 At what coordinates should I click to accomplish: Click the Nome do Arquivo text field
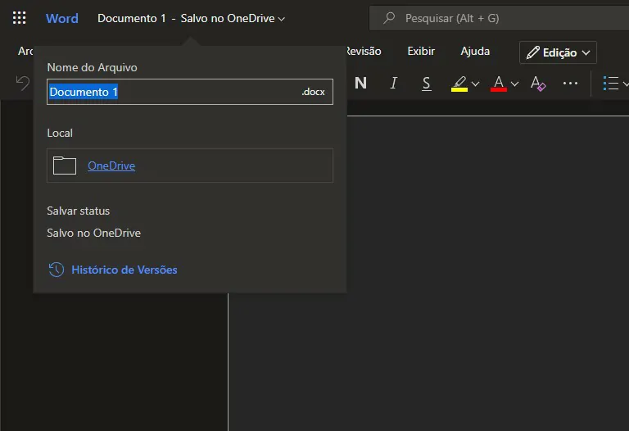[x=190, y=92]
